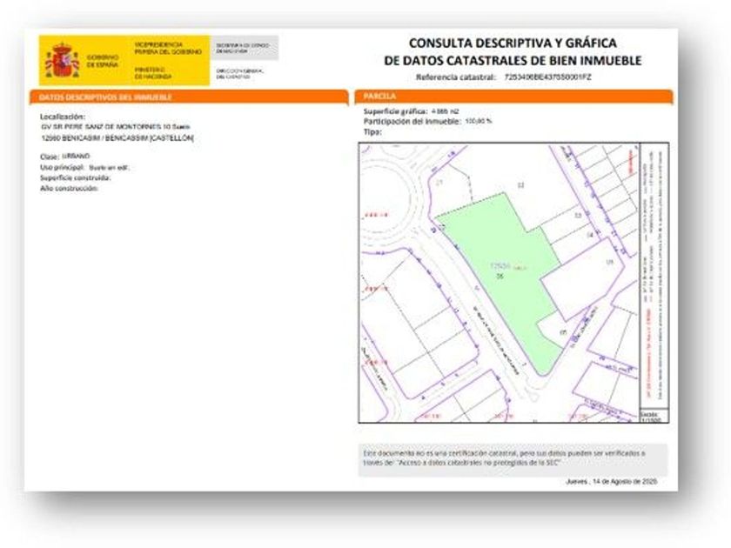Click the Clase: Urbano field
The width and height of the screenshot is (731, 548).
tap(65, 156)
